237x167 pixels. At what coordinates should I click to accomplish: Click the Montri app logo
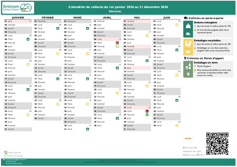[x=188, y=138]
